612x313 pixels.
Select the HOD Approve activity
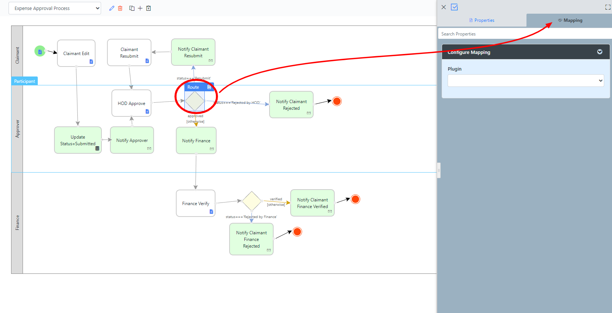131,103
